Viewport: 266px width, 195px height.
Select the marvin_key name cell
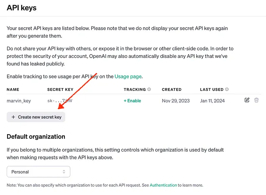[19, 101]
